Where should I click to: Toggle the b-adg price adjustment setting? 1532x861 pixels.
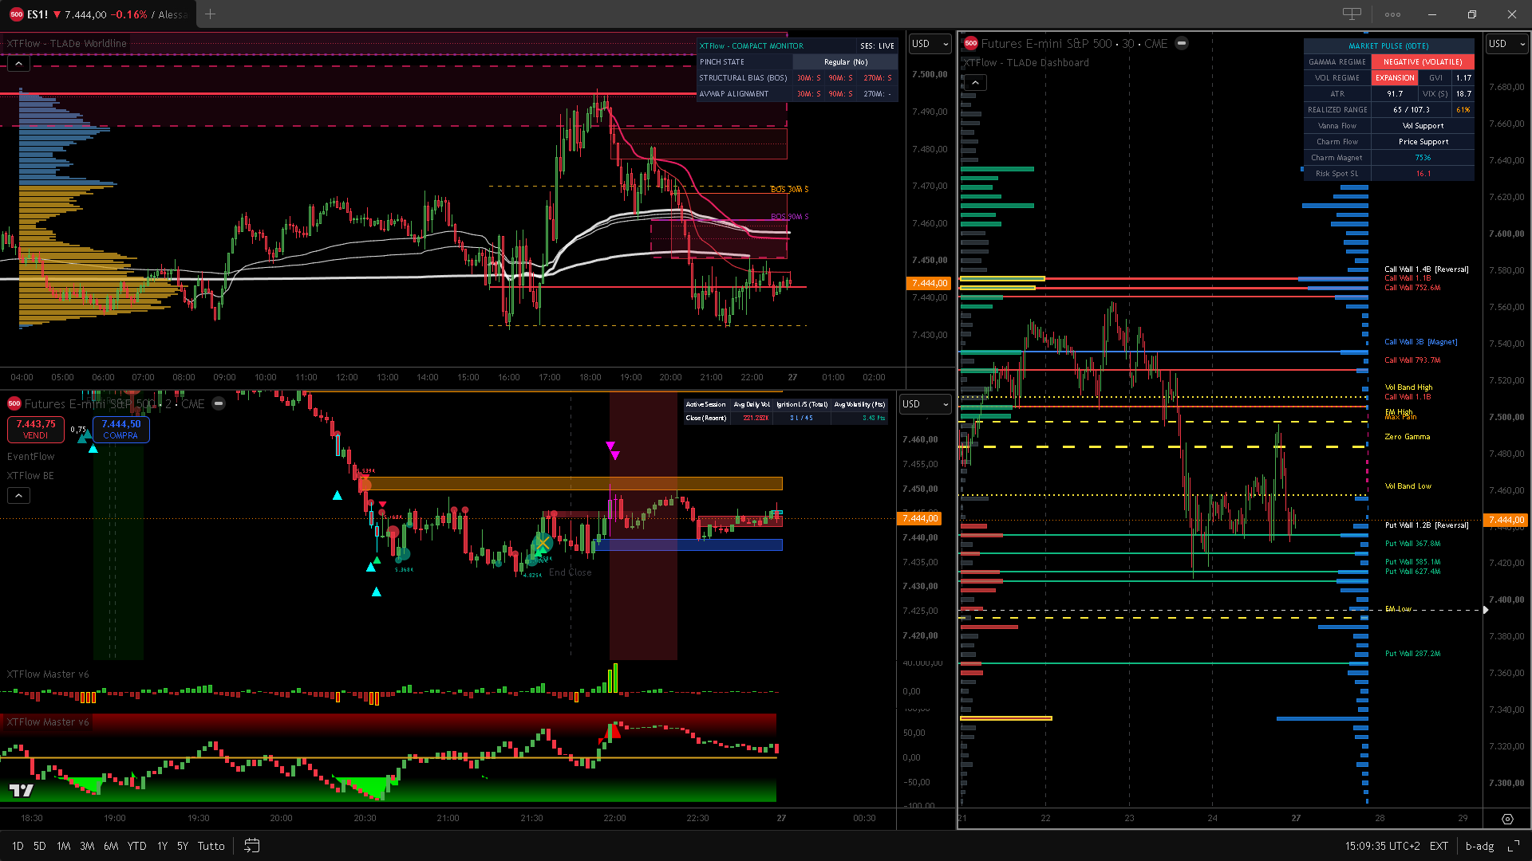pyautogui.click(x=1480, y=846)
